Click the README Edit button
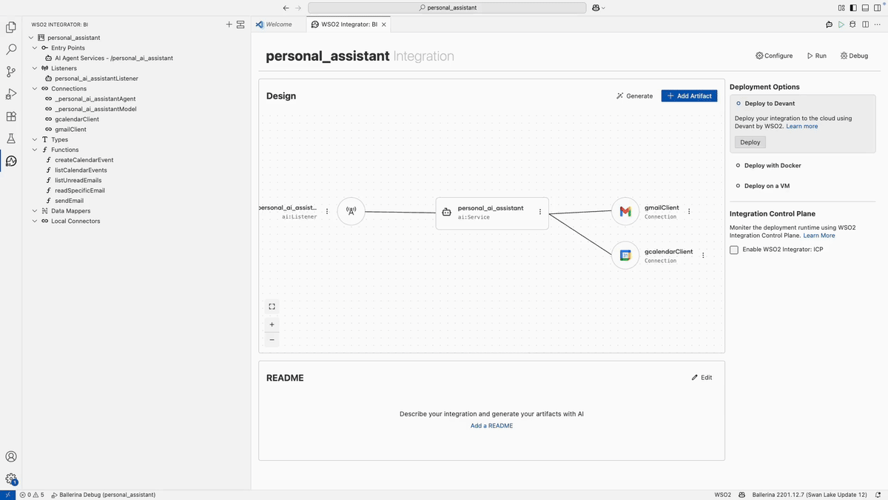This screenshot has width=888, height=500. tap(702, 378)
